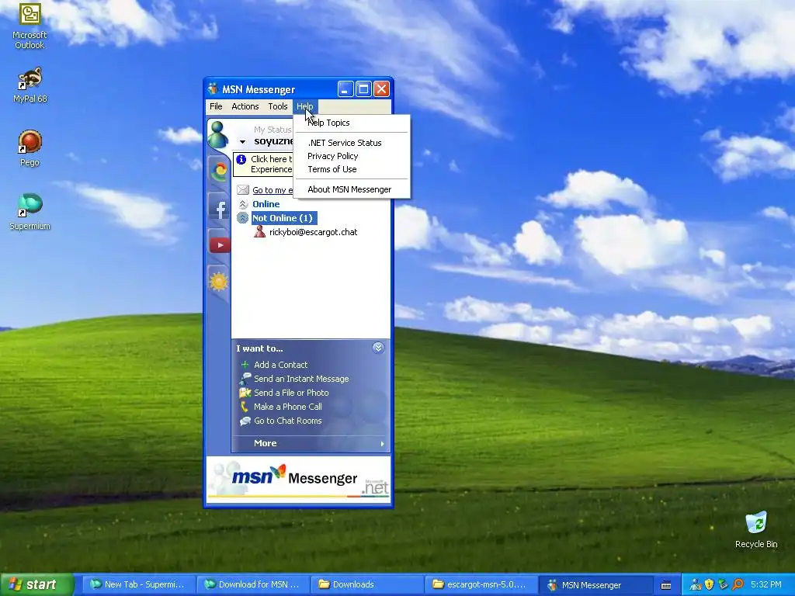Click the Go to Chat Rooms bubble icon
The width and height of the screenshot is (795, 596).
coord(245,421)
